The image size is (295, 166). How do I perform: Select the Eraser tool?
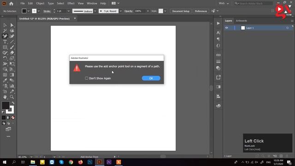point(12,53)
